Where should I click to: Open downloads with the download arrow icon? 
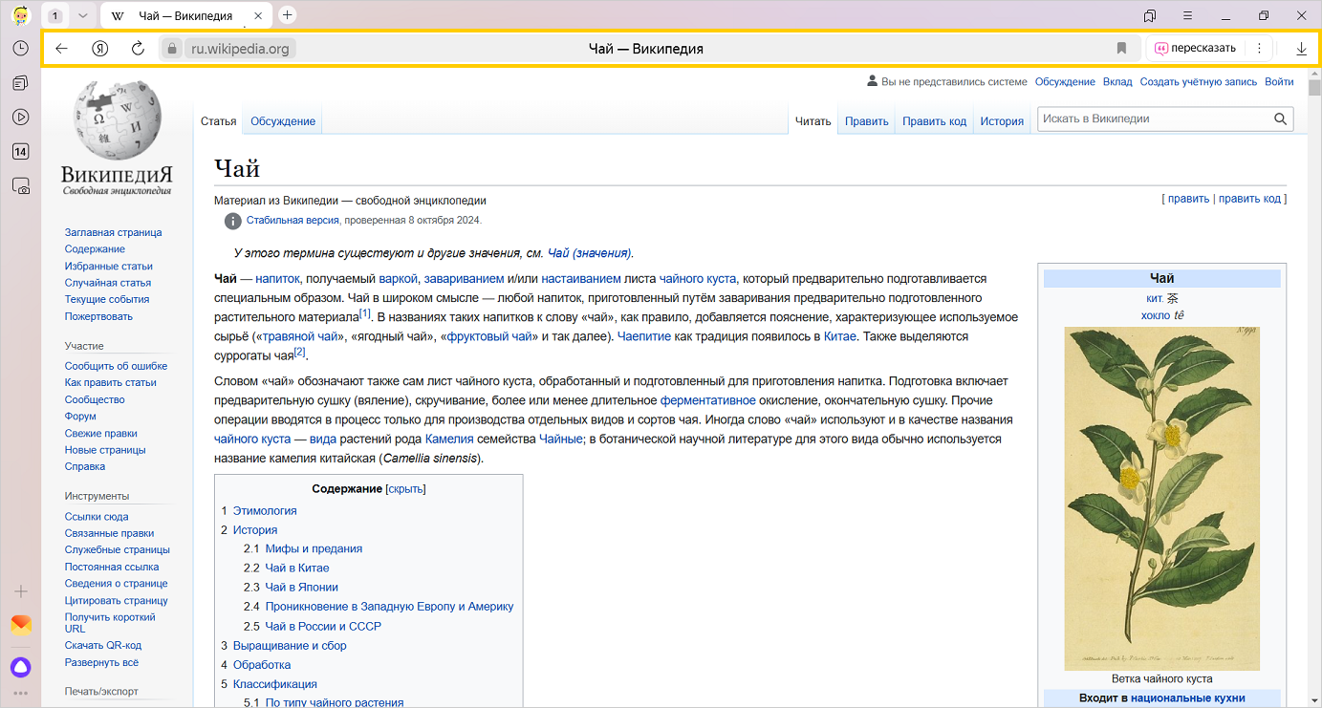[1301, 49]
